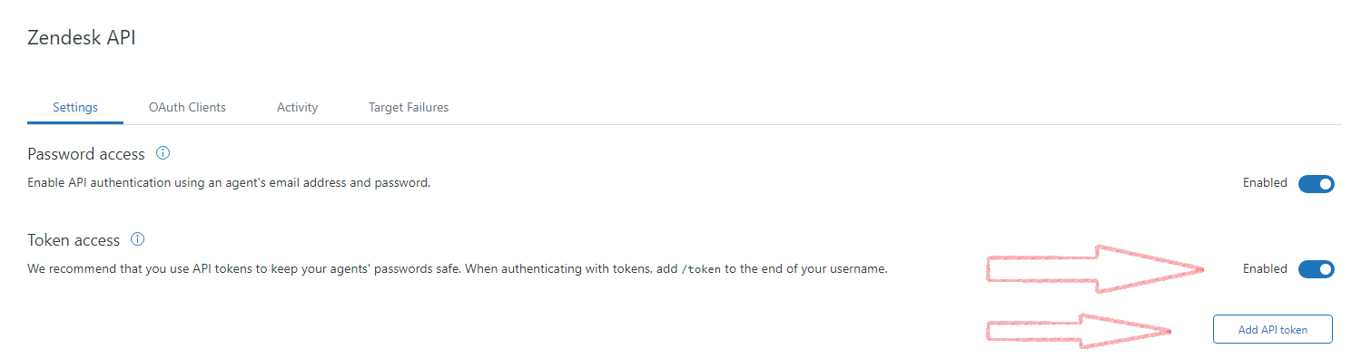
Task: Disable the Password access toggle
Action: click(1316, 184)
